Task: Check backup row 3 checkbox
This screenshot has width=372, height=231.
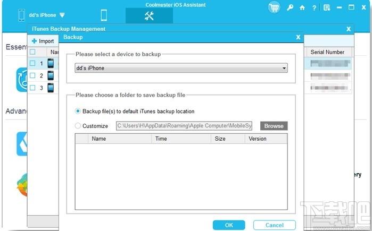Action: click(32, 88)
